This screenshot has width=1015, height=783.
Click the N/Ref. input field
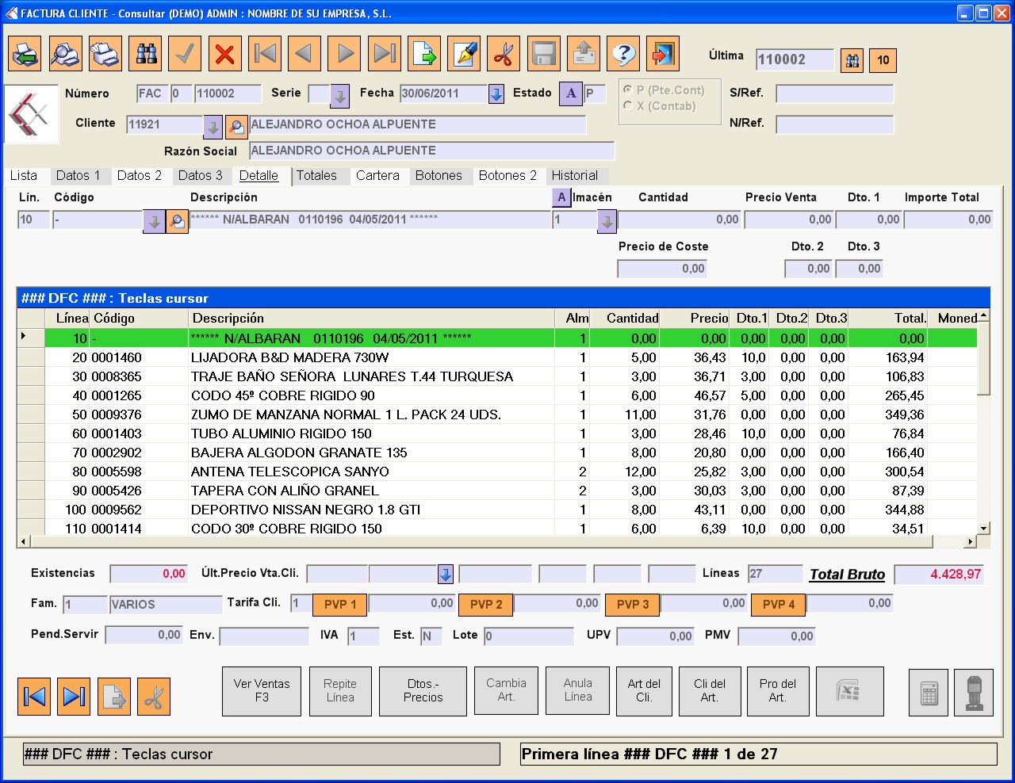pyautogui.click(x=835, y=124)
